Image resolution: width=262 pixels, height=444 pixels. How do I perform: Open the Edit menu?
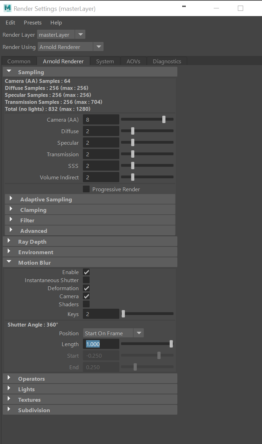tap(10, 22)
